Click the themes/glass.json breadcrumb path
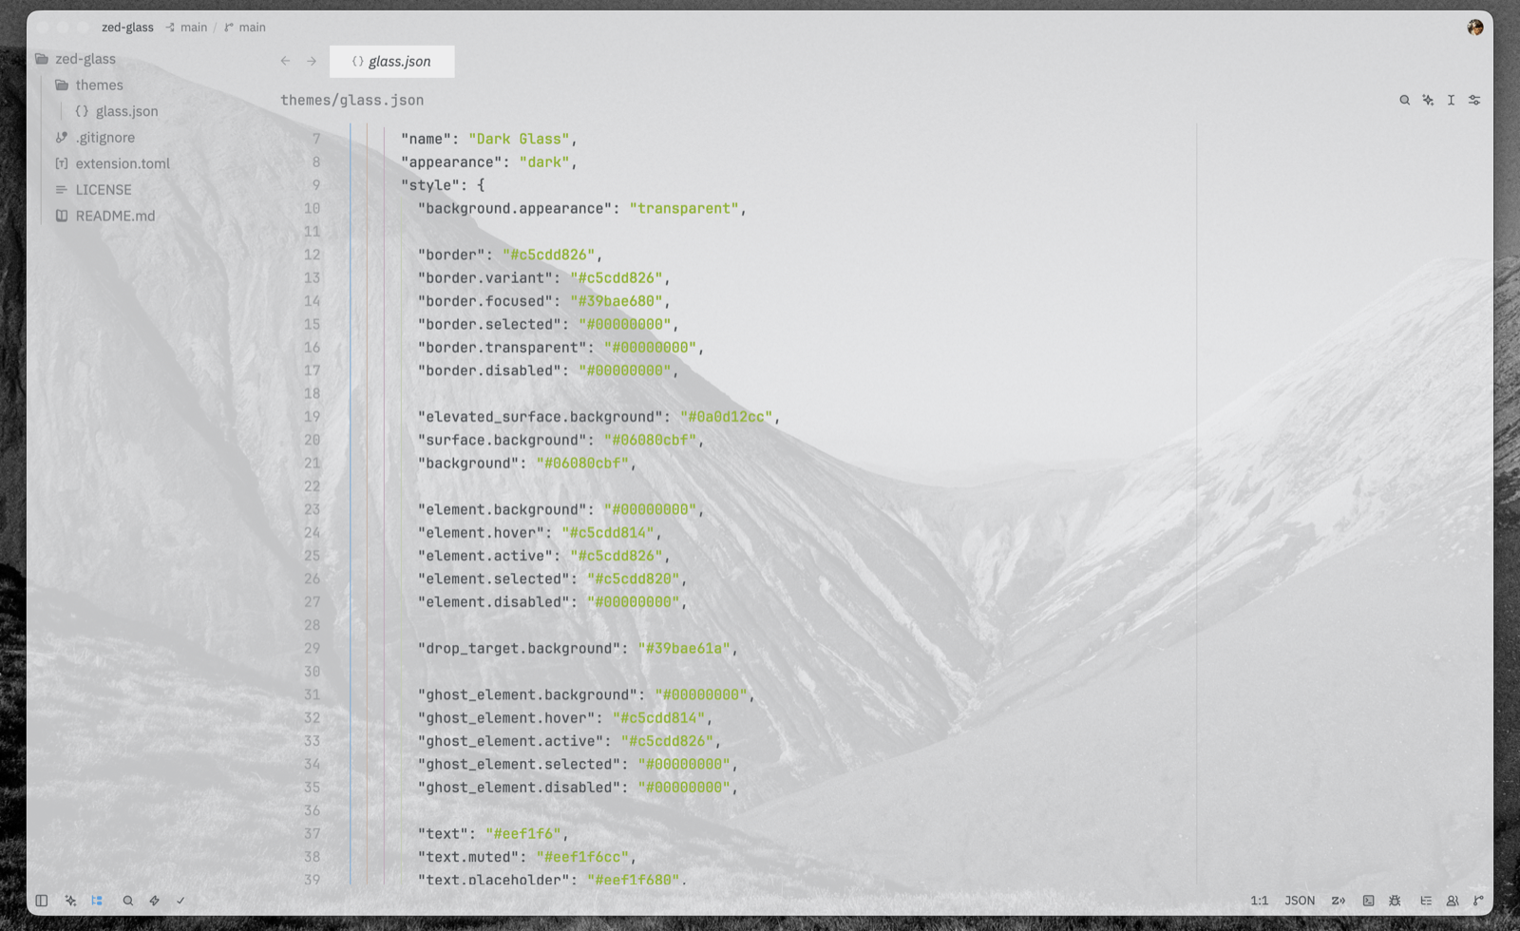 pos(352,100)
